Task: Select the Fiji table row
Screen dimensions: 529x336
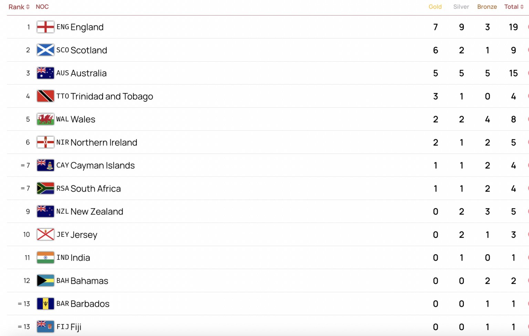Action: [x=268, y=326]
